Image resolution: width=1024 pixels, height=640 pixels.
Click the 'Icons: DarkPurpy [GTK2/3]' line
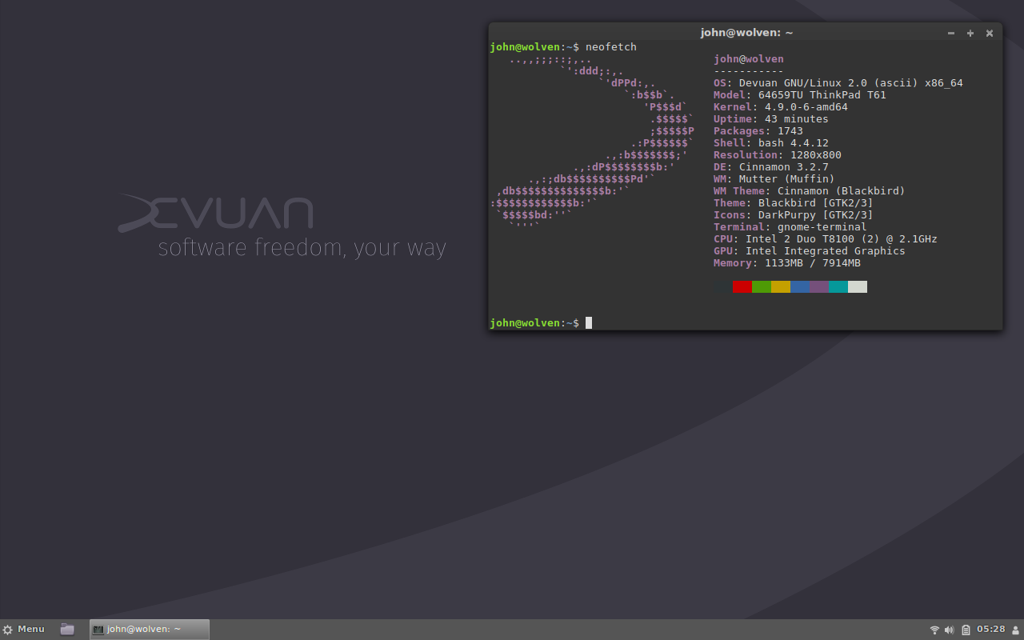pos(794,215)
